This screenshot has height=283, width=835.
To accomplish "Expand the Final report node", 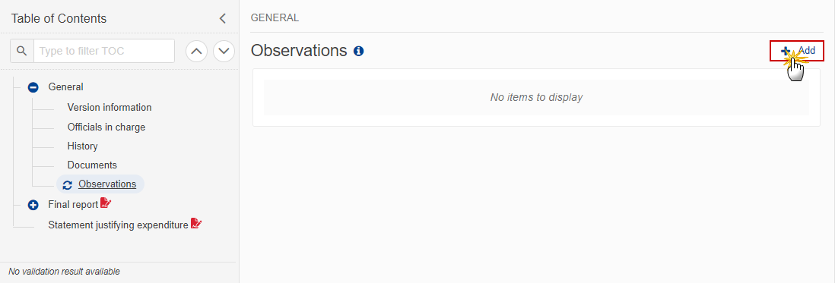I will point(33,204).
